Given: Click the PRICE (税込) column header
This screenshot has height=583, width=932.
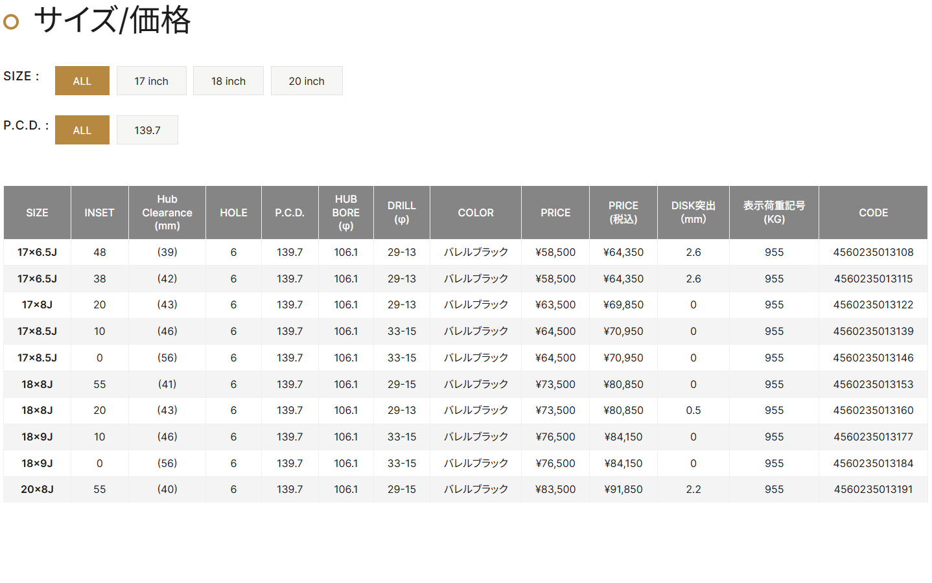Looking at the screenshot, I should 623,212.
